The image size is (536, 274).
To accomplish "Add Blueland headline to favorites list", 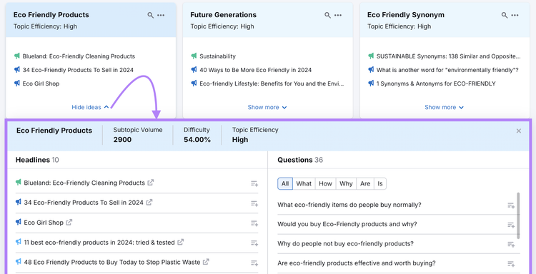I will [x=254, y=183].
